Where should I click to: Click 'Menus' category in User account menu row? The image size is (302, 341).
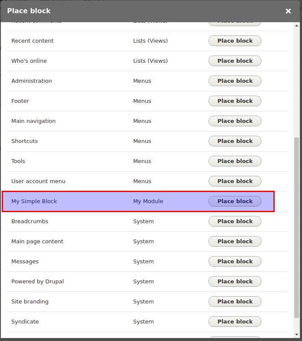point(142,181)
